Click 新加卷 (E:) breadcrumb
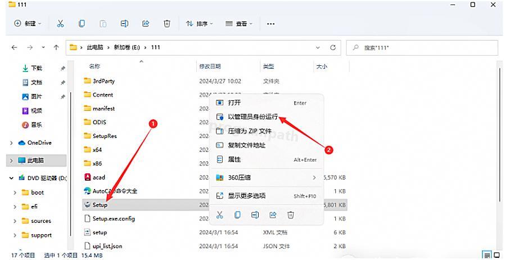 point(127,47)
